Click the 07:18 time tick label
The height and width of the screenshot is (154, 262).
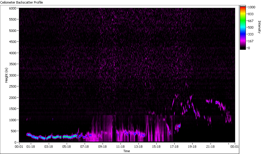coord(85,147)
